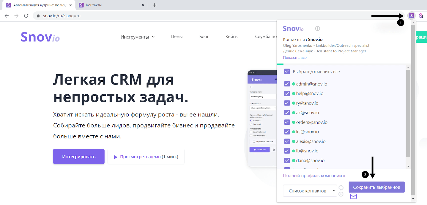427x205 pixels.
Task: Open the contact list dropdown
Action: pyautogui.click(x=310, y=191)
